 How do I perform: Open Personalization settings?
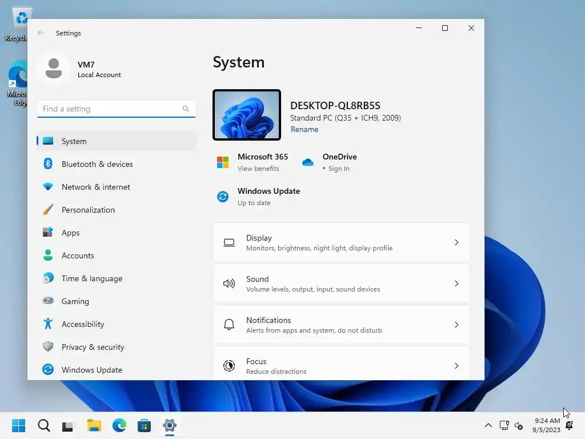(x=117, y=209)
